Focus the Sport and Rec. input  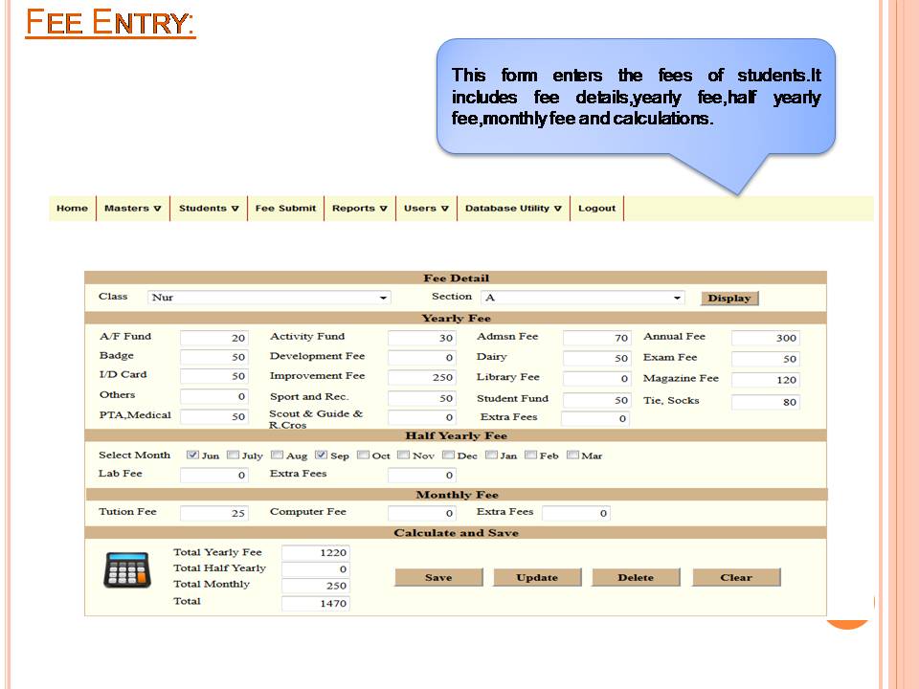421,398
